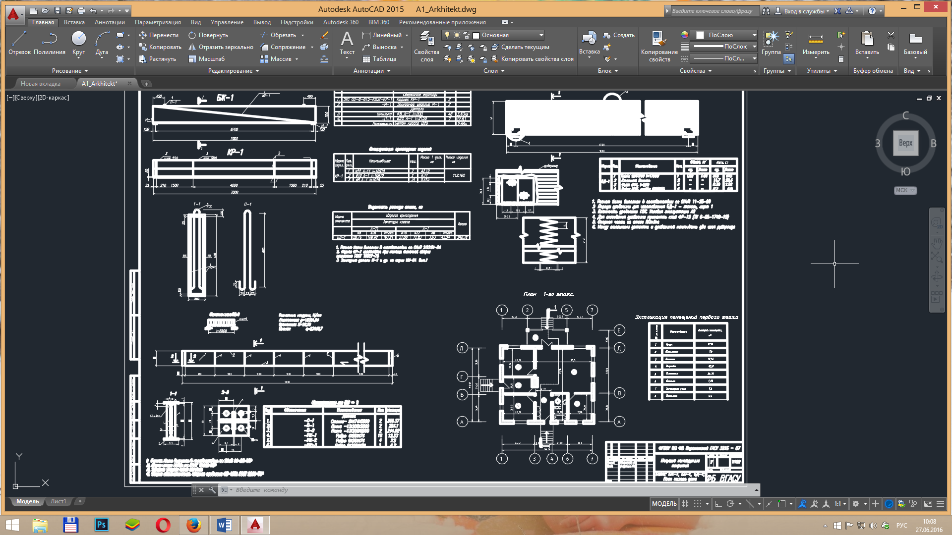This screenshot has height=535, width=952.
Task: Click the color wheel icon in Свойства panel
Action: tap(685, 35)
